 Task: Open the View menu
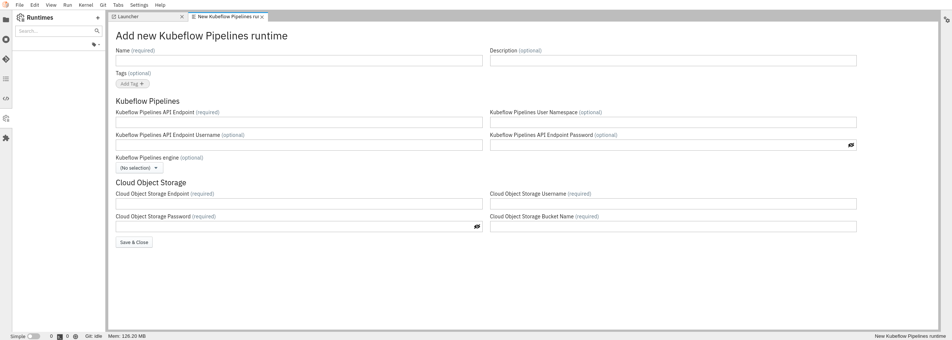pyautogui.click(x=51, y=5)
